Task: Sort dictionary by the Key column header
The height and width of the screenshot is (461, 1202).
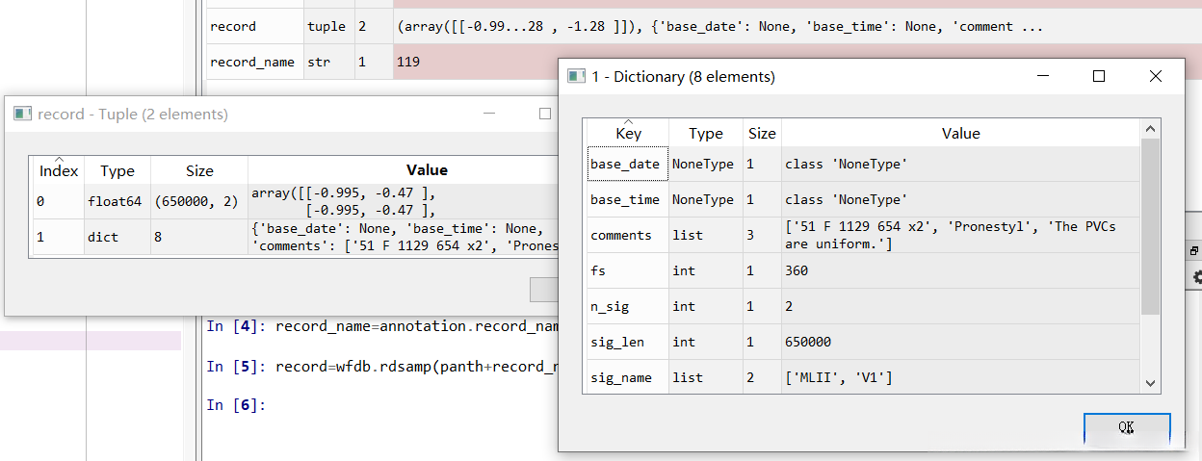Action: click(x=628, y=134)
